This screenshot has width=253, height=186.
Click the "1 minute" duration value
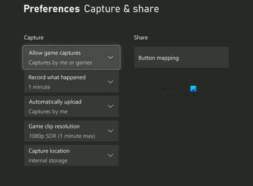click(x=39, y=87)
